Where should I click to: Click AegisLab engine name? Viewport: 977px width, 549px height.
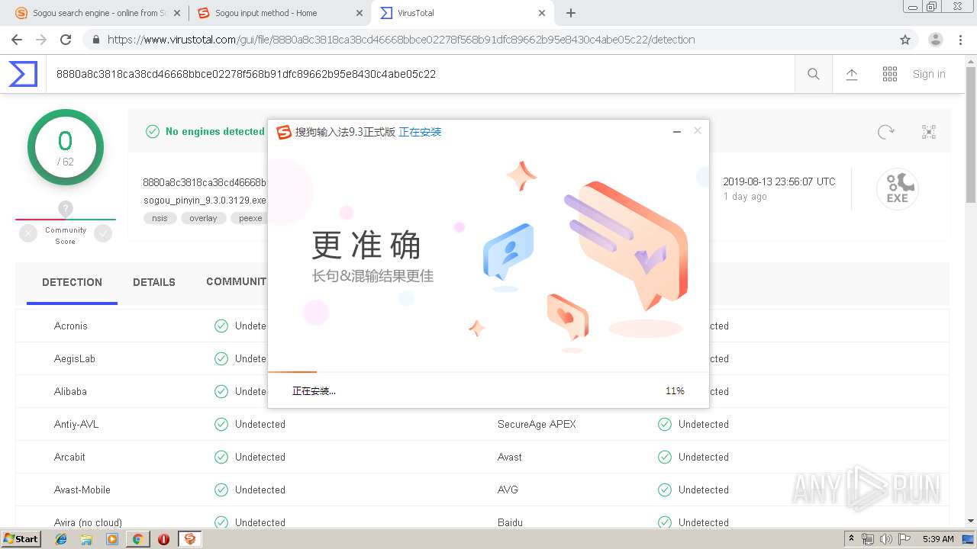(x=75, y=358)
